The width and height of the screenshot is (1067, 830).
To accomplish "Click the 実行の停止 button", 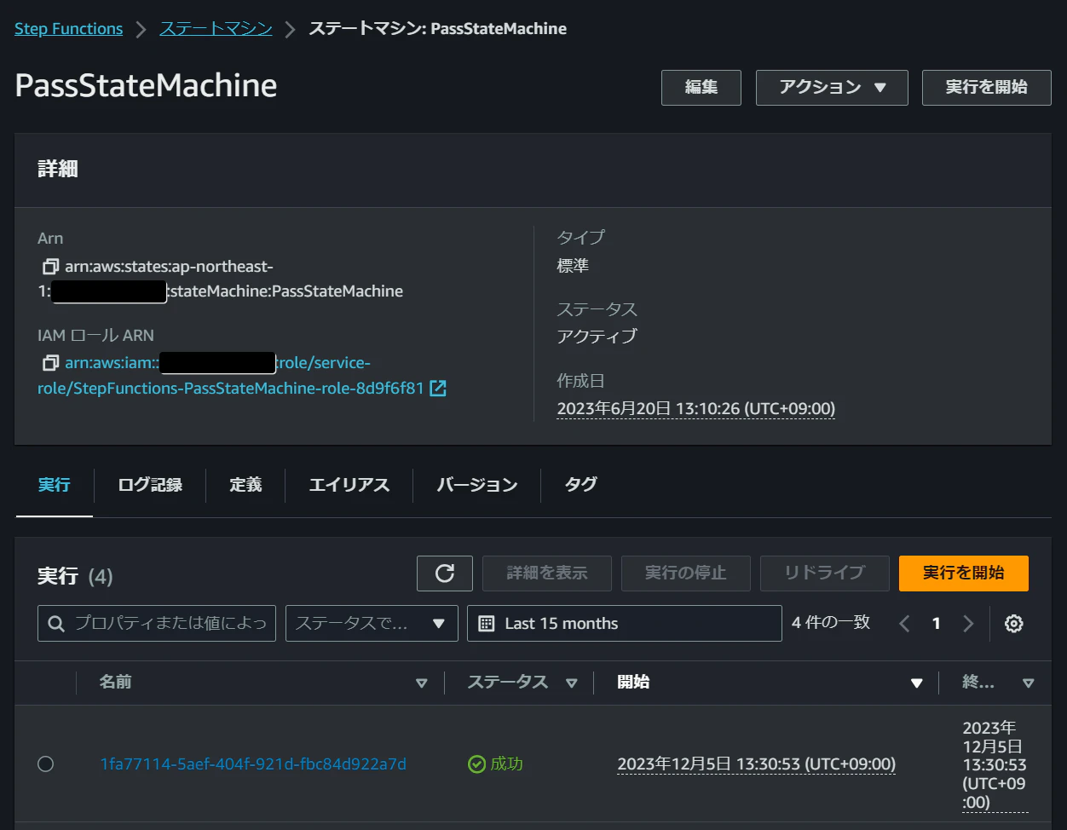I will 686,574.
